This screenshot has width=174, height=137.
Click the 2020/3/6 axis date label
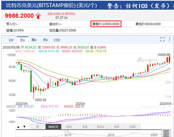[x=22, y=104]
